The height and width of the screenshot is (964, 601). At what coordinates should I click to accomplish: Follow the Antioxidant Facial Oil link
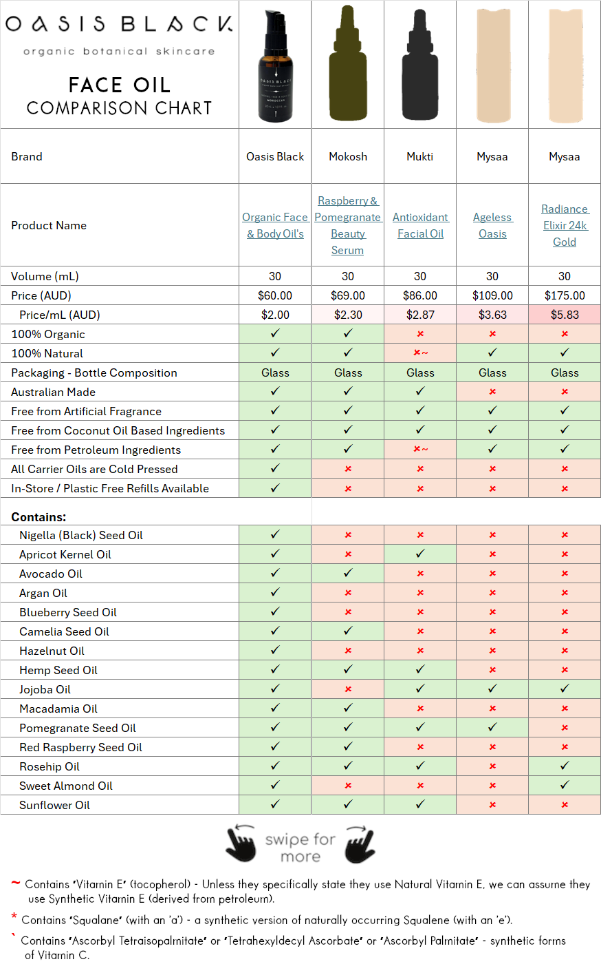click(420, 225)
